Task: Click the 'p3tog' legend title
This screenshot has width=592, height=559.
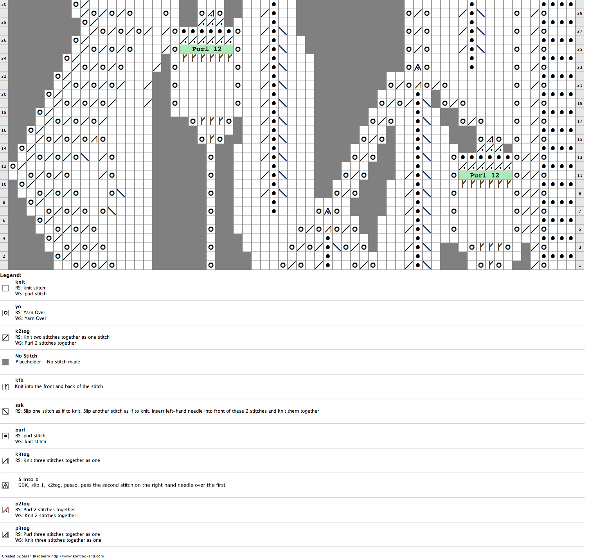Action: click(22, 528)
